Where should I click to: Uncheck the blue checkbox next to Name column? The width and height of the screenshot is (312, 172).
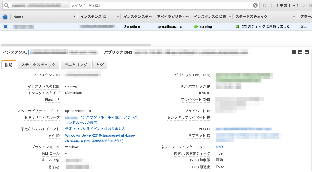tap(5, 17)
